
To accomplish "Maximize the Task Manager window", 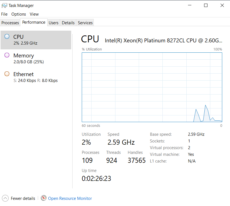I will click(206, 5).
